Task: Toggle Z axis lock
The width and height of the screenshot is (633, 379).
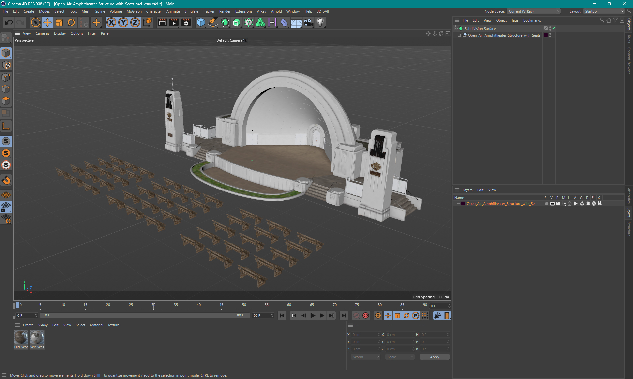Action: 135,22
